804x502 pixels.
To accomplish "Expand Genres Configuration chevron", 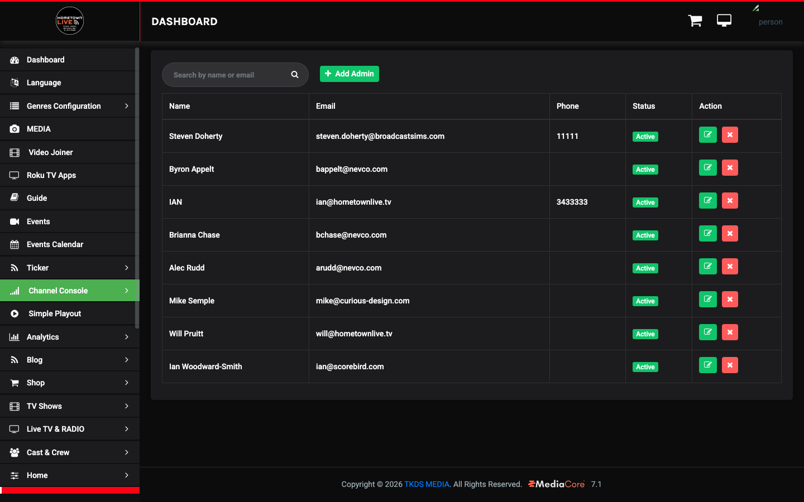I will [x=127, y=106].
